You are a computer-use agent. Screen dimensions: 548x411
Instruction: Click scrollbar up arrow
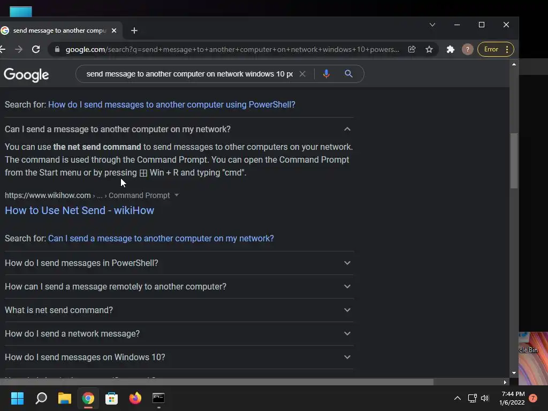(514, 64)
